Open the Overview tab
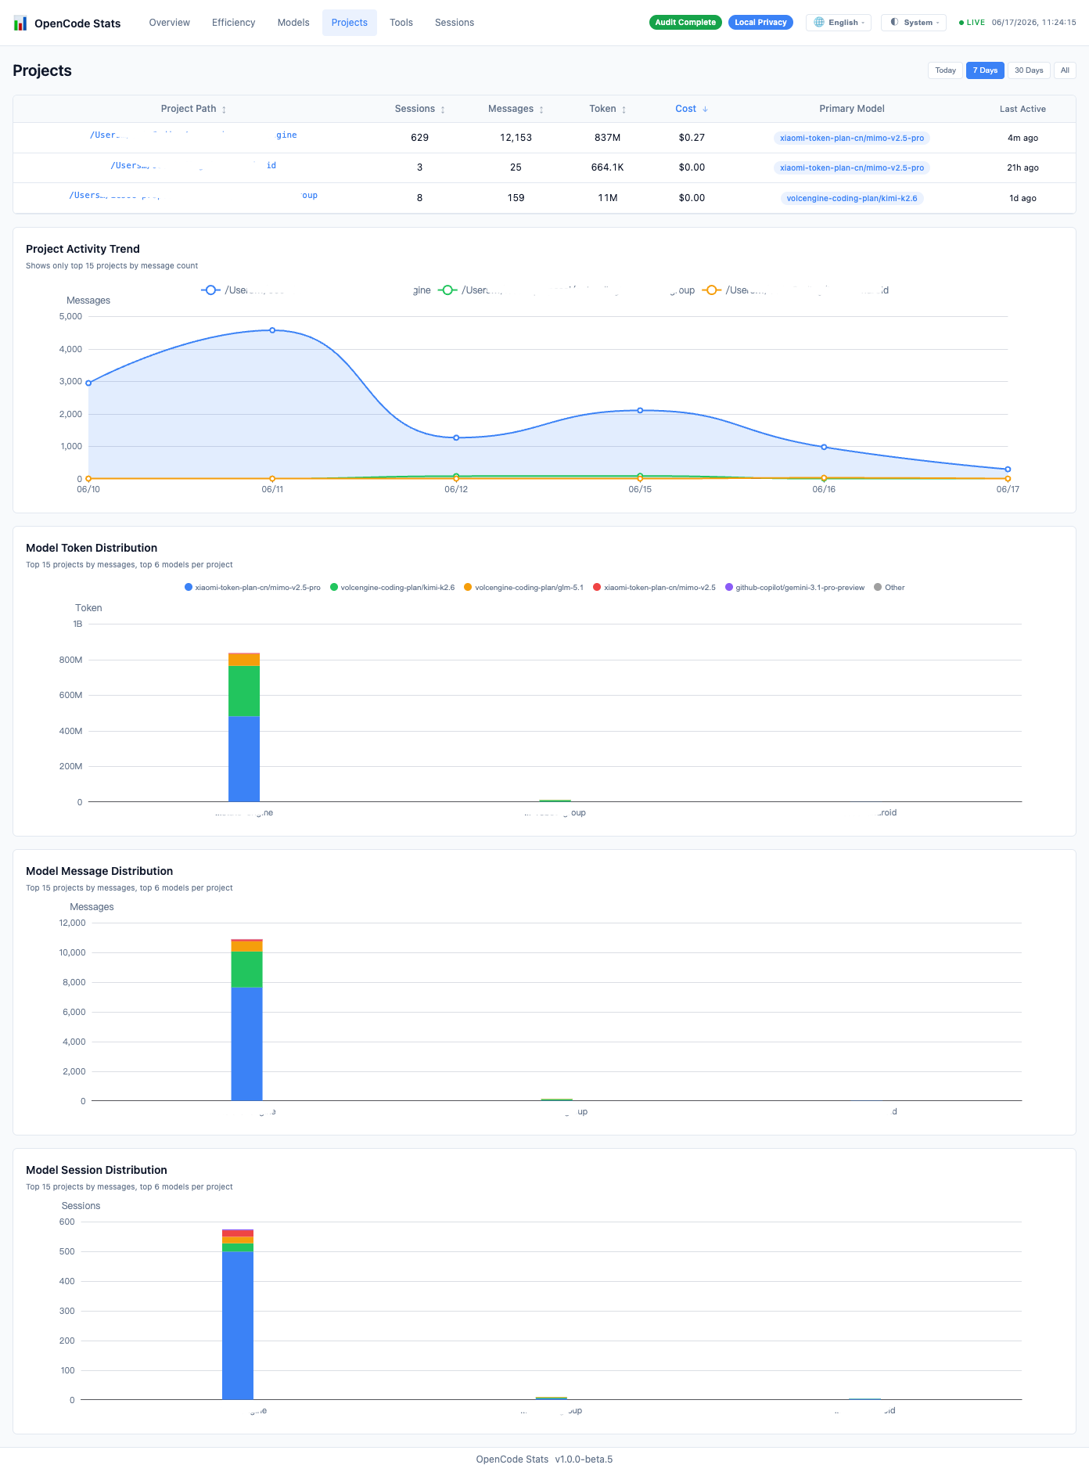This screenshot has height=1472, width=1089. click(x=170, y=23)
